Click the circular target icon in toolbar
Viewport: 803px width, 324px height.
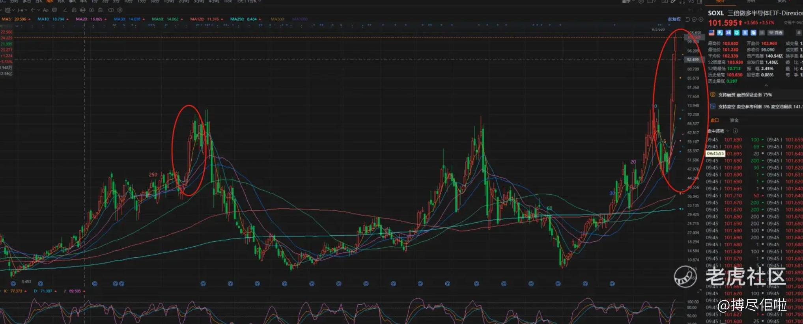(x=92, y=10)
